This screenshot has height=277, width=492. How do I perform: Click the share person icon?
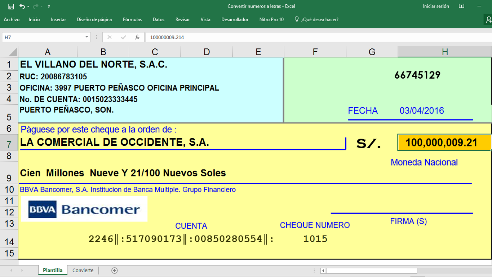488,19
